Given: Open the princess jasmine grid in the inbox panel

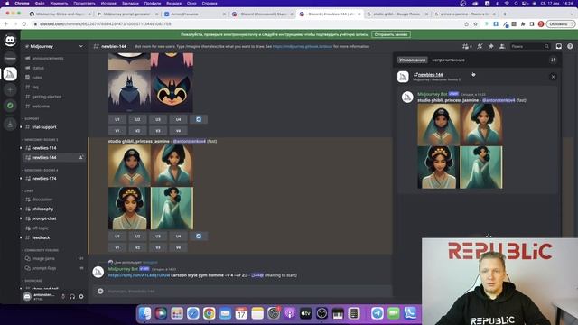Looking at the screenshot, I should tap(460, 146).
